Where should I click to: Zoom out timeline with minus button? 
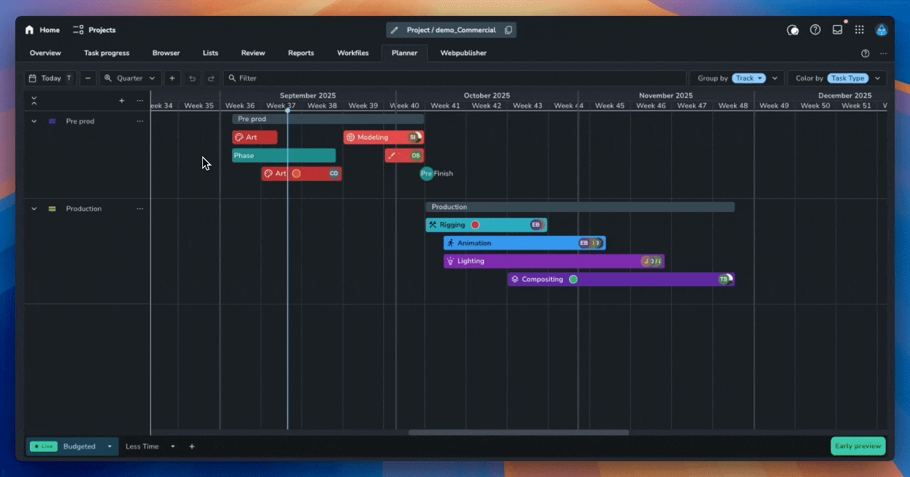click(88, 78)
